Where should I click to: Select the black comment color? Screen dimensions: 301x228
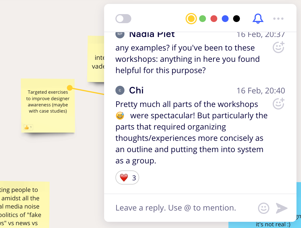pos(236,19)
